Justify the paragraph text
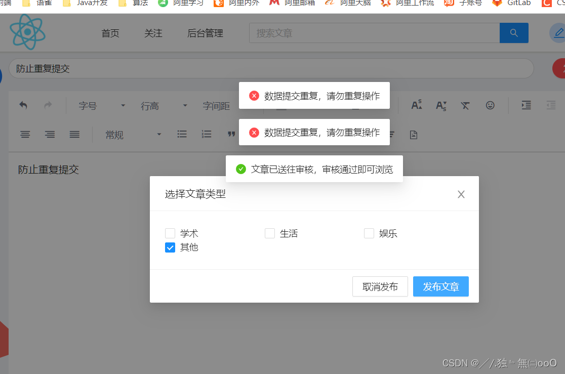Screen dimensions: 565x374 (x=74, y=135)
